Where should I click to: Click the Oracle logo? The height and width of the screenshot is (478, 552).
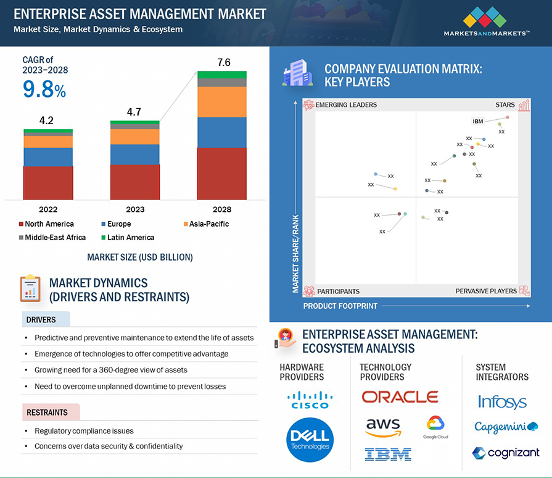coord(400,397)
